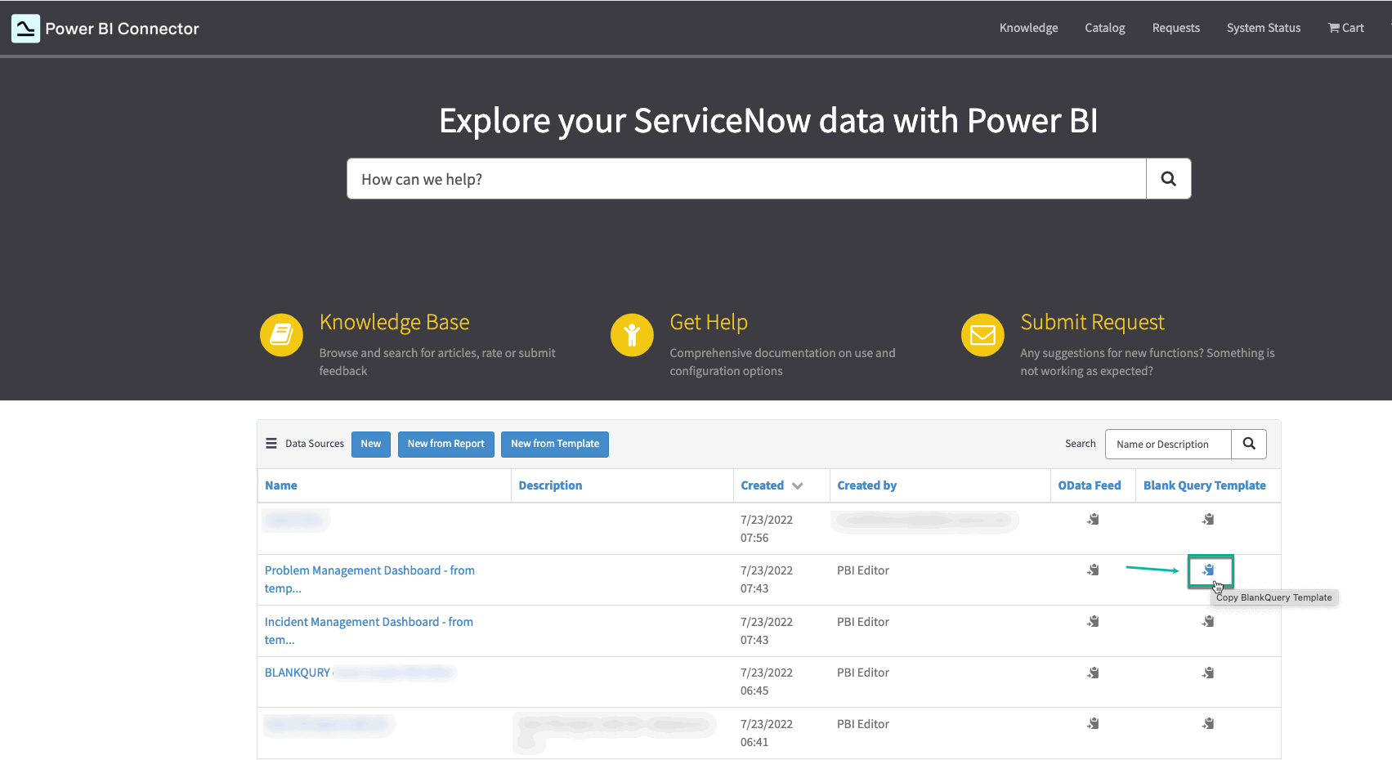Copy Blank Query Template for Incident Management Dashboard
The height and width of the screenshot is (760, 1392).
click(x=1208, y=622)
